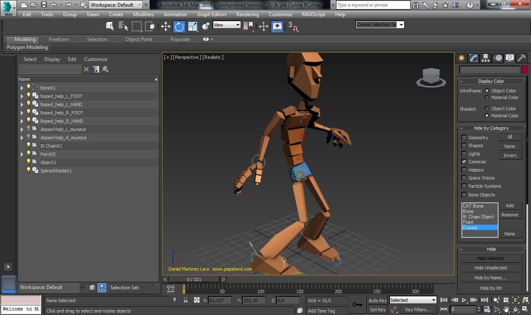Open the Create Selection Set dropdown
Image resolution: width=531 pixels, height=315 pixels.
[380, 24]
